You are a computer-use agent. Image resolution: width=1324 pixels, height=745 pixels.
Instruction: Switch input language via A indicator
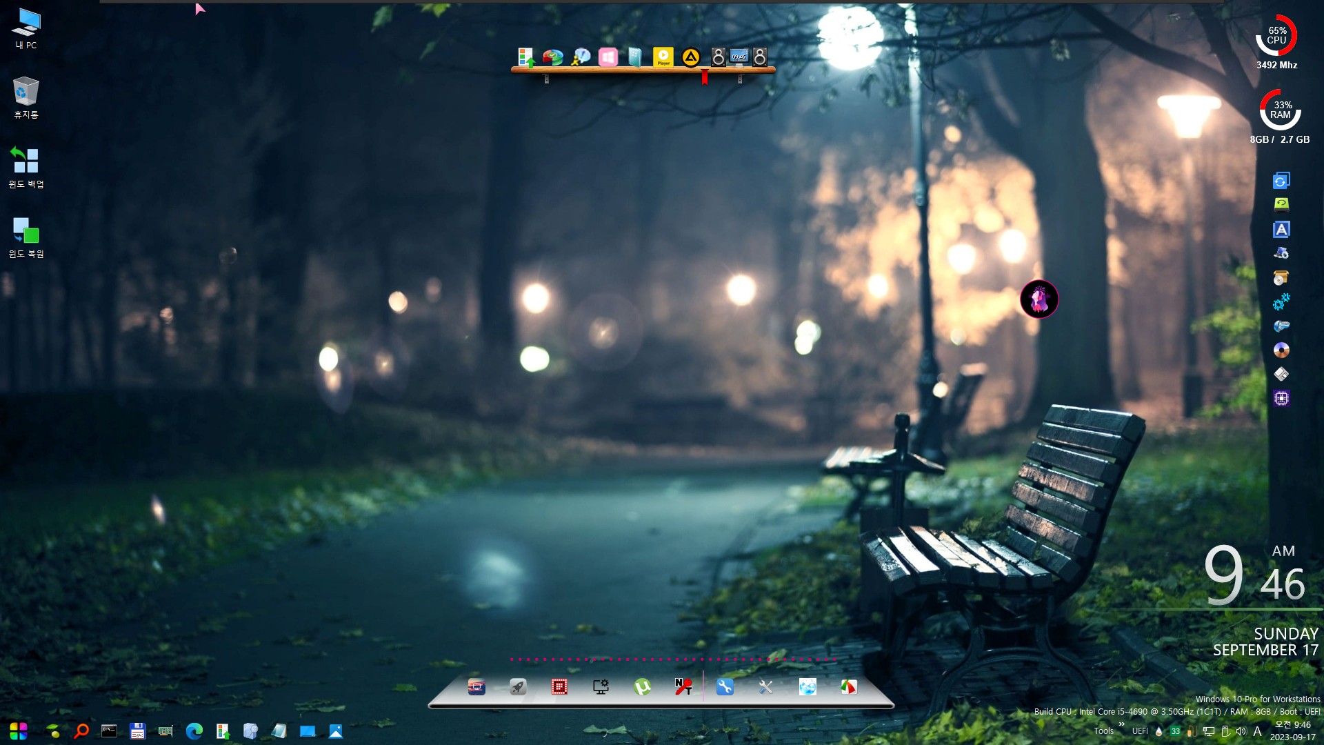[1257, 731]
